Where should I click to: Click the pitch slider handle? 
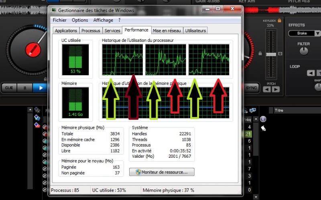point(271,54)
